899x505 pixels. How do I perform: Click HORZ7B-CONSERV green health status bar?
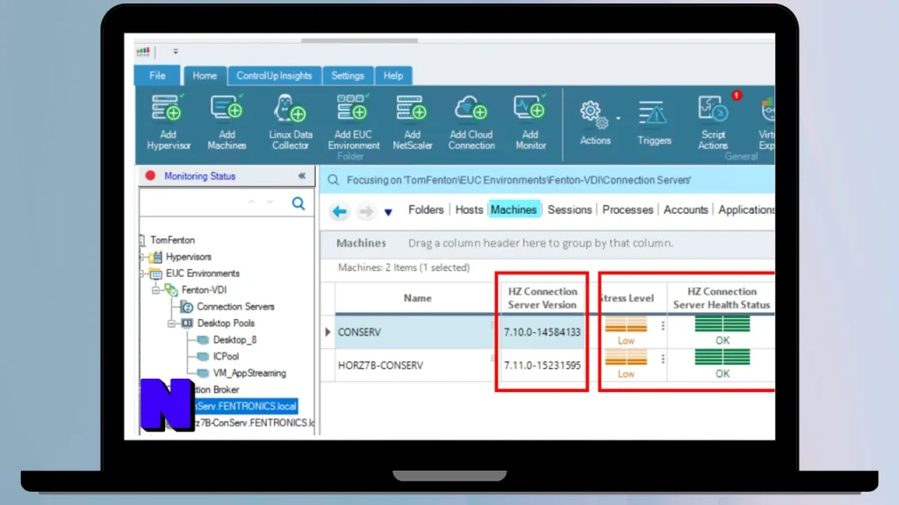coord(723,358)
